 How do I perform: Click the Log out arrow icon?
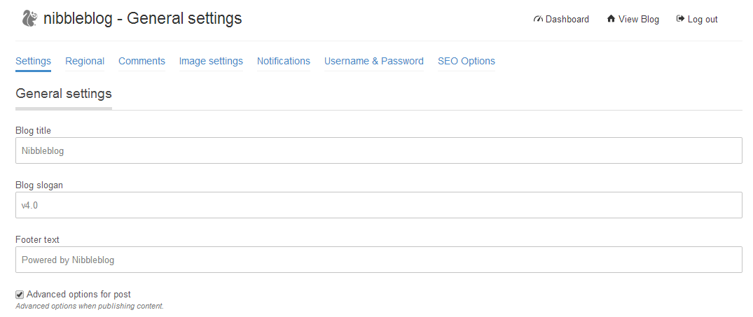pos(679,19)
